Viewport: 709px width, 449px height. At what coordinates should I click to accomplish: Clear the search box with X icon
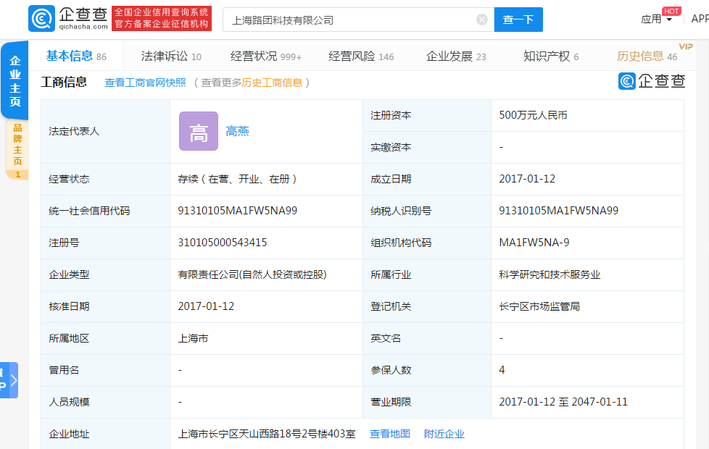pyautogui.click(x=482, y=20)
